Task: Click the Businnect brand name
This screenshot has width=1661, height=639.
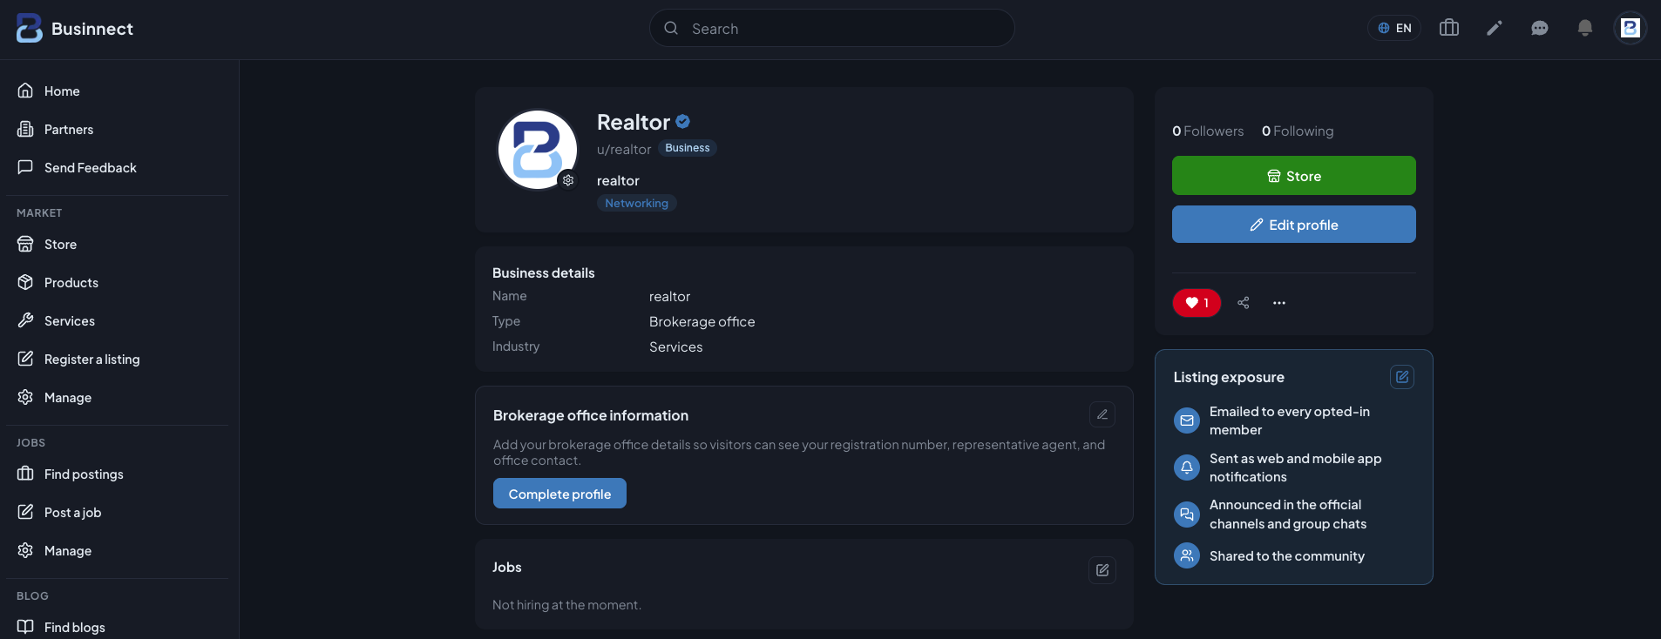Action: 92,29
